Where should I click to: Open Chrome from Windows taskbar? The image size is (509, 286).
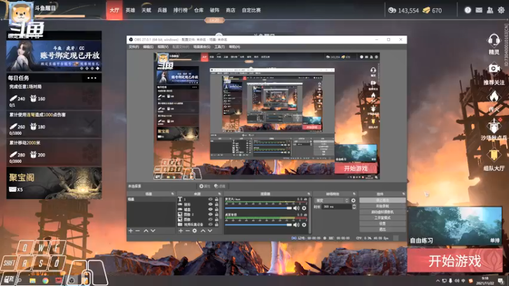(45, 280)
